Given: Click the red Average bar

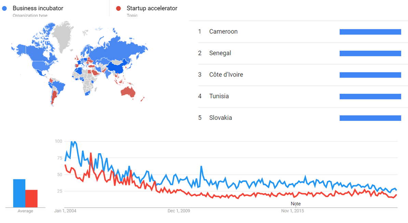Looking at the screenshot, I should 31,198.
